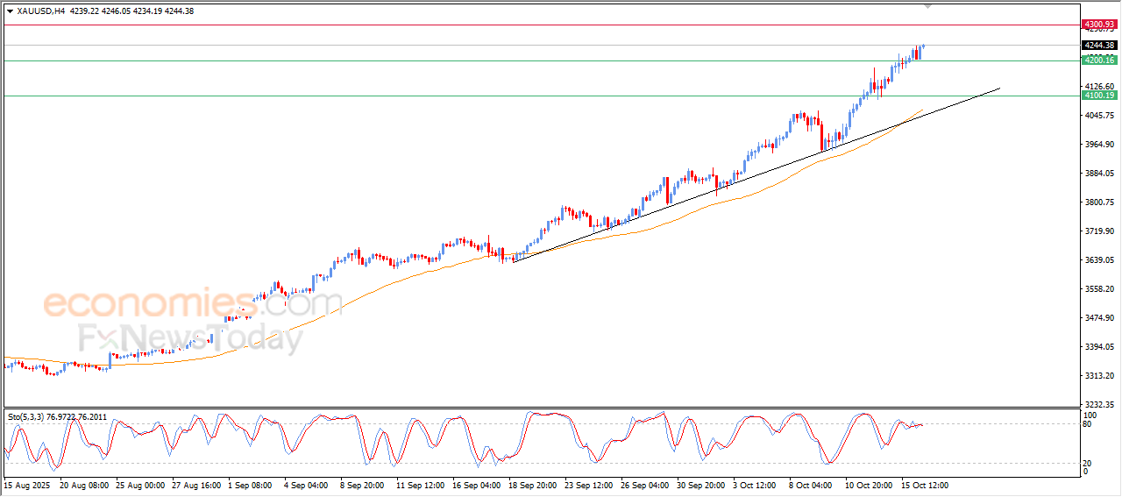Click the black triangle beside XAUUSD,H4
1122x497 pixels.
10,11
